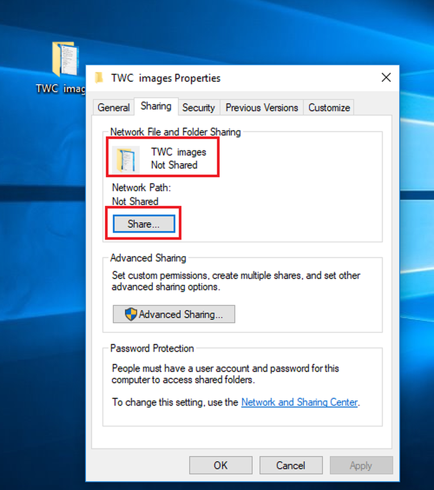
Task: Open the Network and Sharing Center link
Action: point(299,403)
